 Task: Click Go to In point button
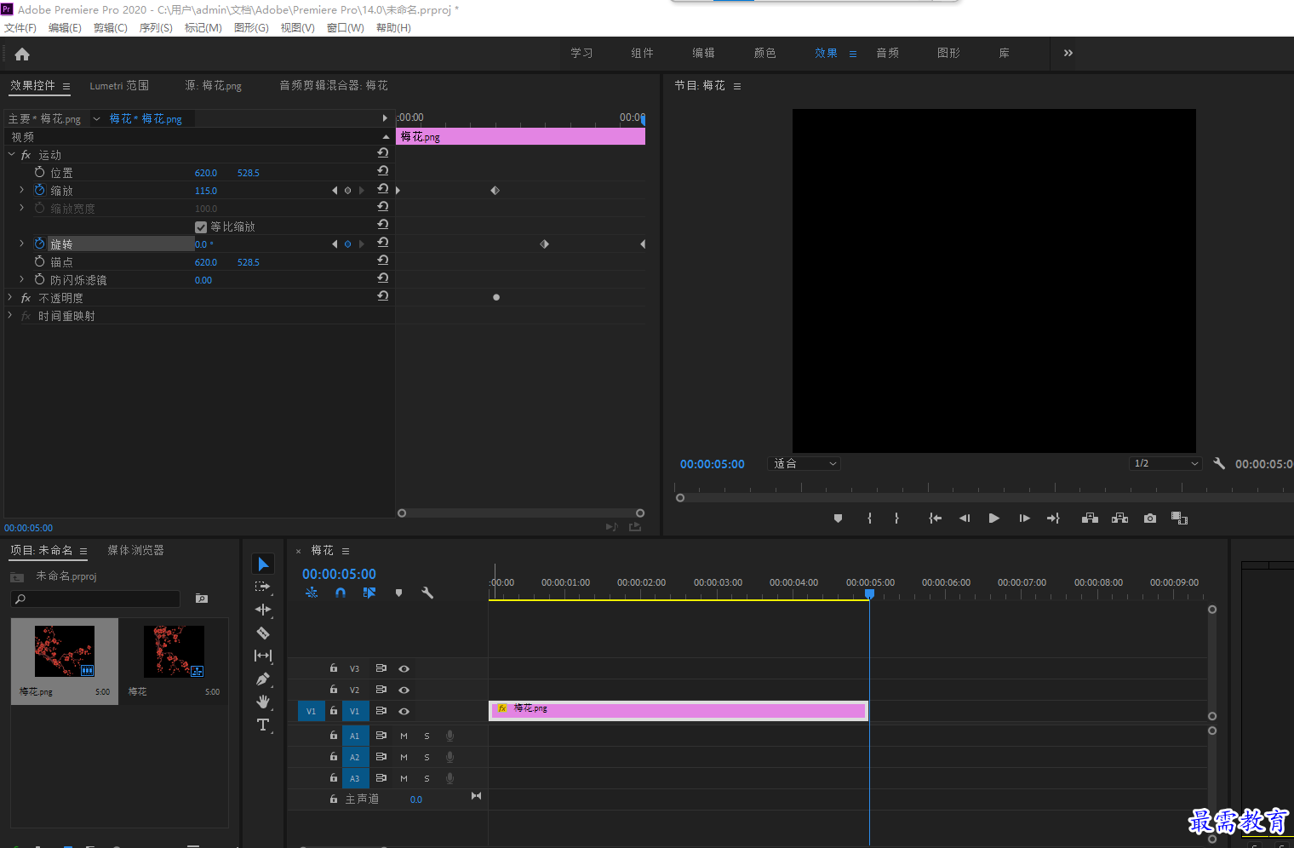pos(935,518)
